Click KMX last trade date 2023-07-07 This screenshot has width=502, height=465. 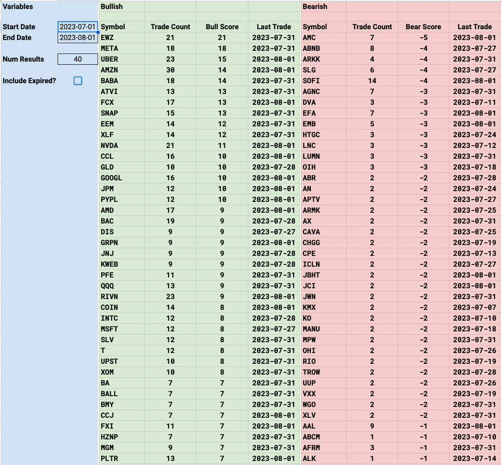(475, 308)
